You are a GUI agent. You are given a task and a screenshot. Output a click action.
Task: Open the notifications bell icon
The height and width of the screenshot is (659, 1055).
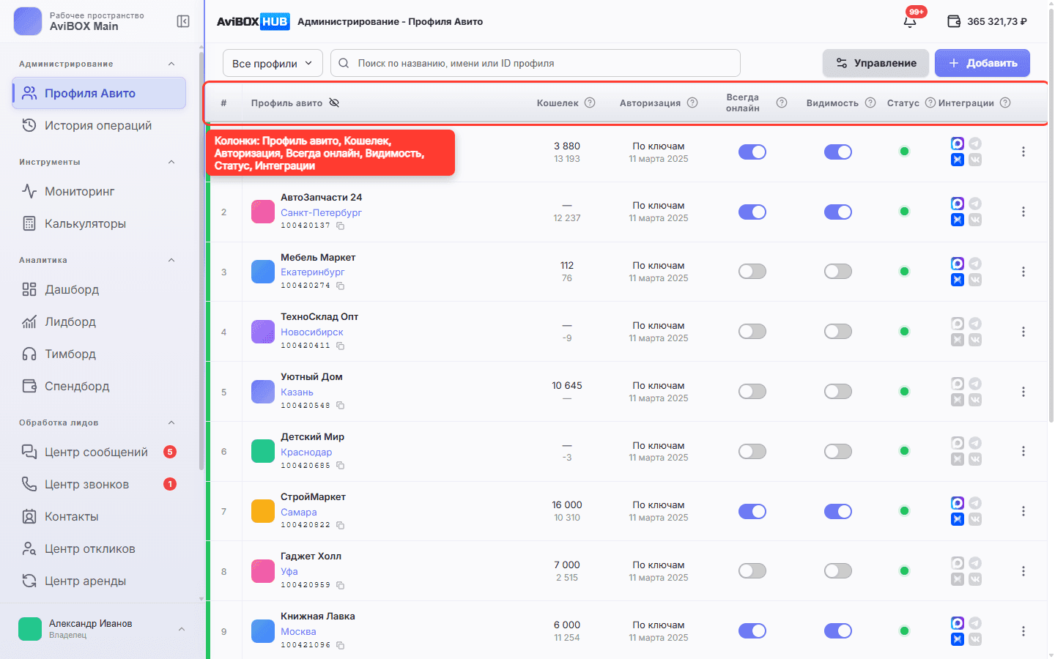point(910,21)
